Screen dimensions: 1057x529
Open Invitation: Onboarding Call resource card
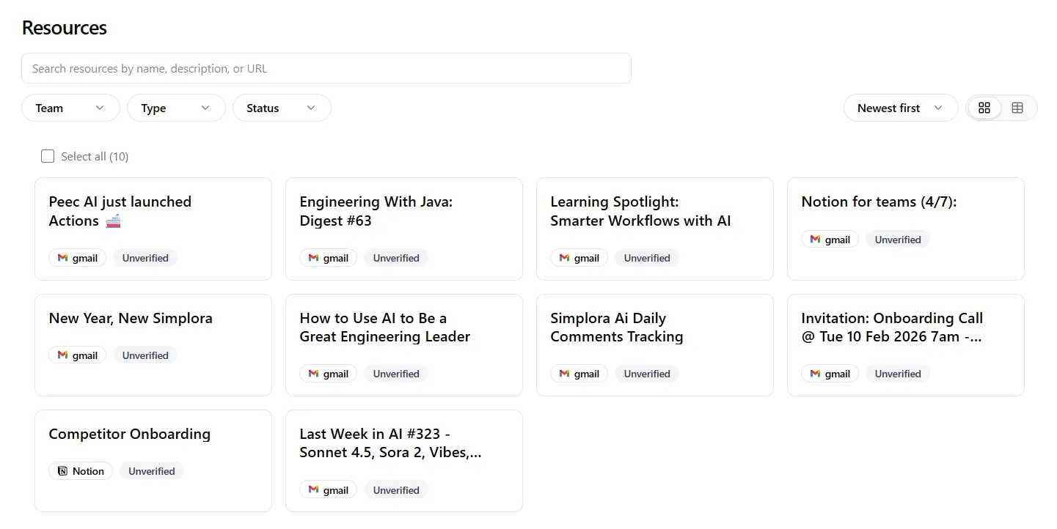coord(891,328)
